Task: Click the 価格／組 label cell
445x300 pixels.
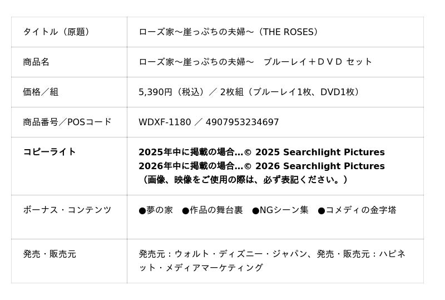Action: pos(41,92)
